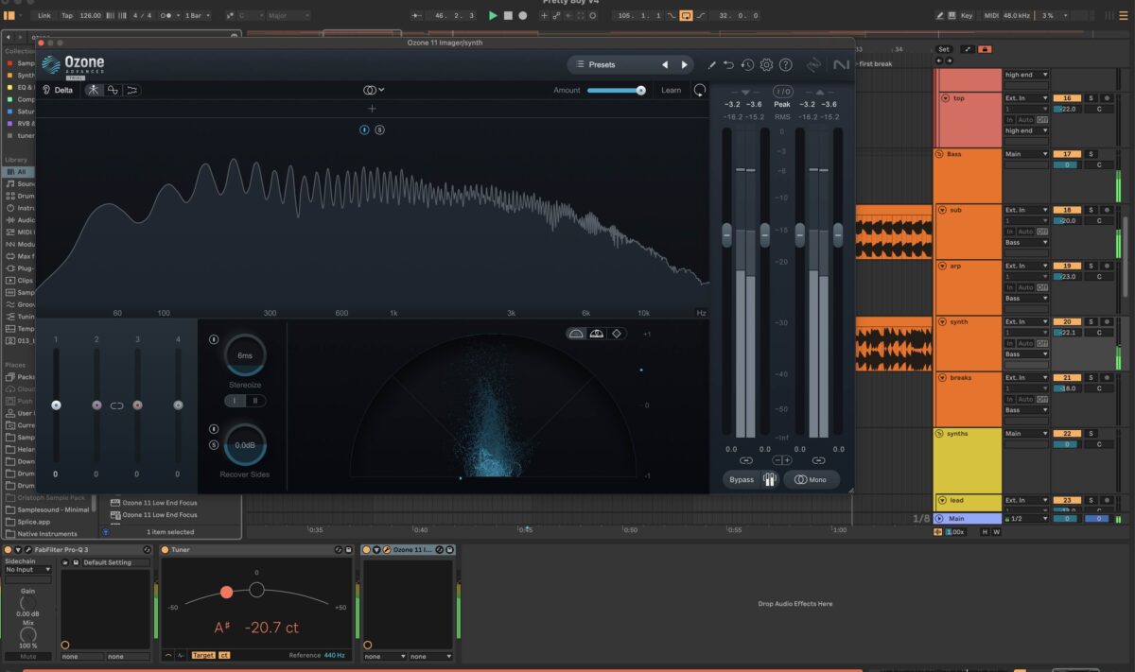Open Ext. In dropdown on arp track
Screen dimensions: 1135x672
pos(1026,266)
